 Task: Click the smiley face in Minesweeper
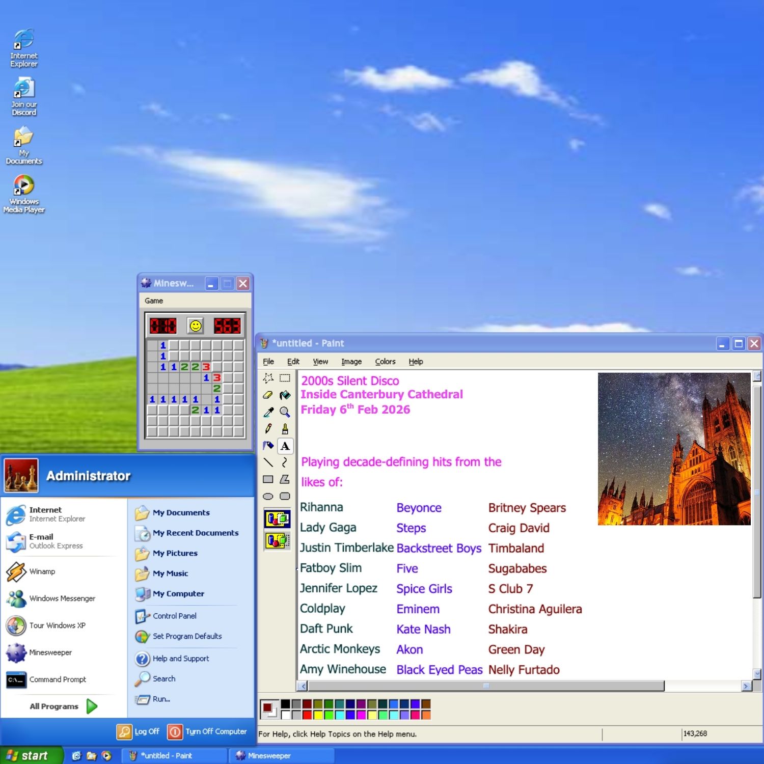[x=196, y=325]
